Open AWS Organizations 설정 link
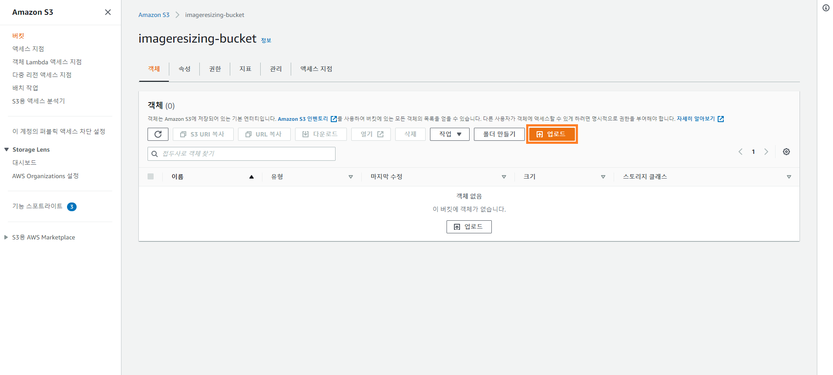Screen dimensions: 833x375 [x=45, y=176]
